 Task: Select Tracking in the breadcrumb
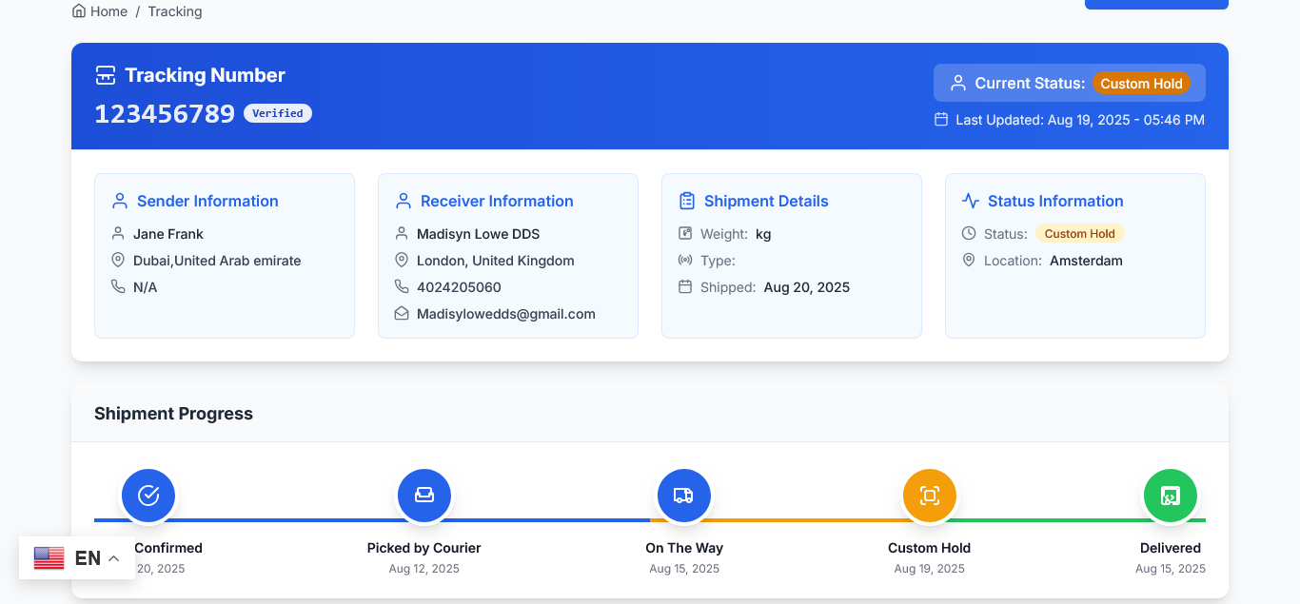175,11
